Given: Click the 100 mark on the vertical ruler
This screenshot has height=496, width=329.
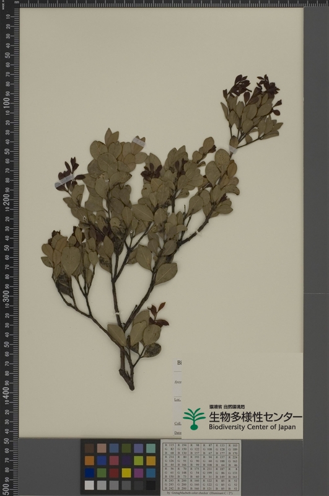Looking at the screenshot, I should pos(7,103).
